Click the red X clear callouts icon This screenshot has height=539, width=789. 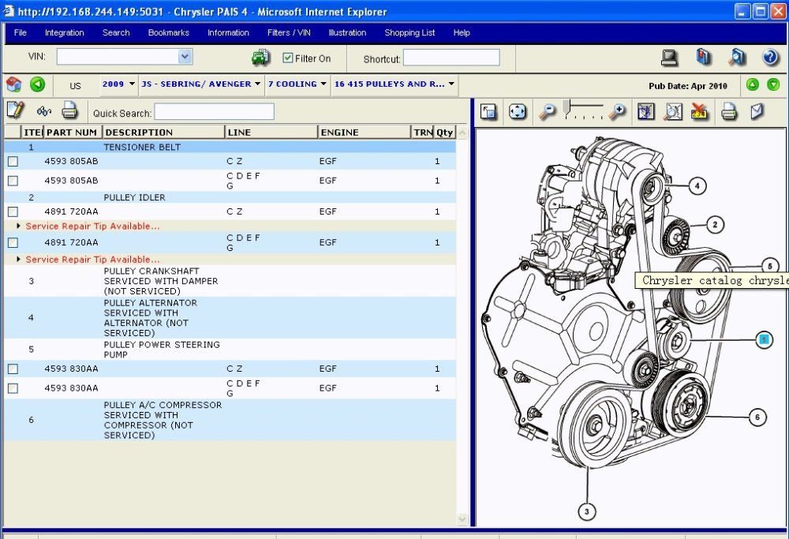point(699,111)
